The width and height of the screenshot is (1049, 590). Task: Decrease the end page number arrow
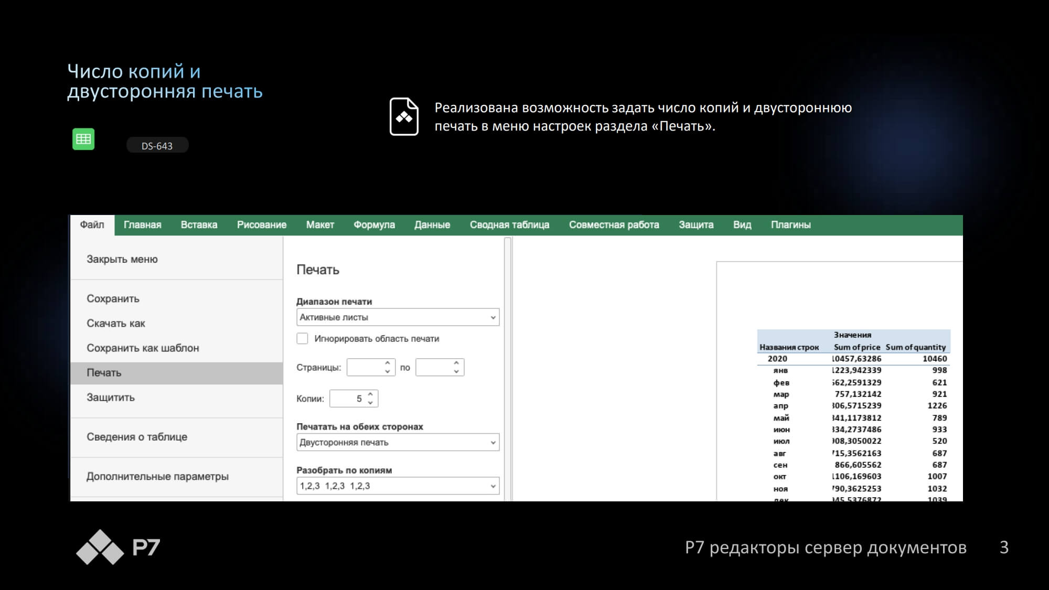point(456,371)
